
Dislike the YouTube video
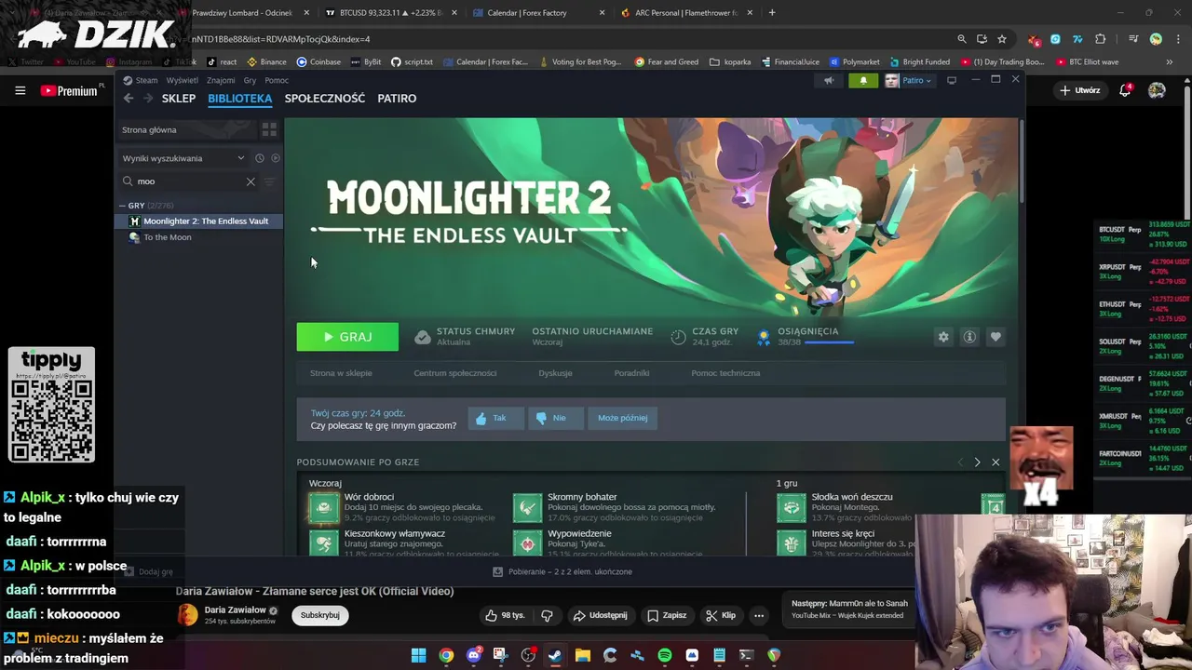547,615
